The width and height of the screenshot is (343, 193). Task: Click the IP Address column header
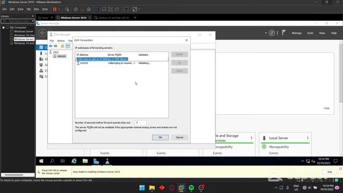pyautogui.click(x=83, y=55)
